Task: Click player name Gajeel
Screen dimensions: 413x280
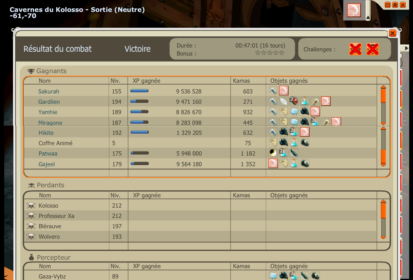Action: [x=47, y=164]
